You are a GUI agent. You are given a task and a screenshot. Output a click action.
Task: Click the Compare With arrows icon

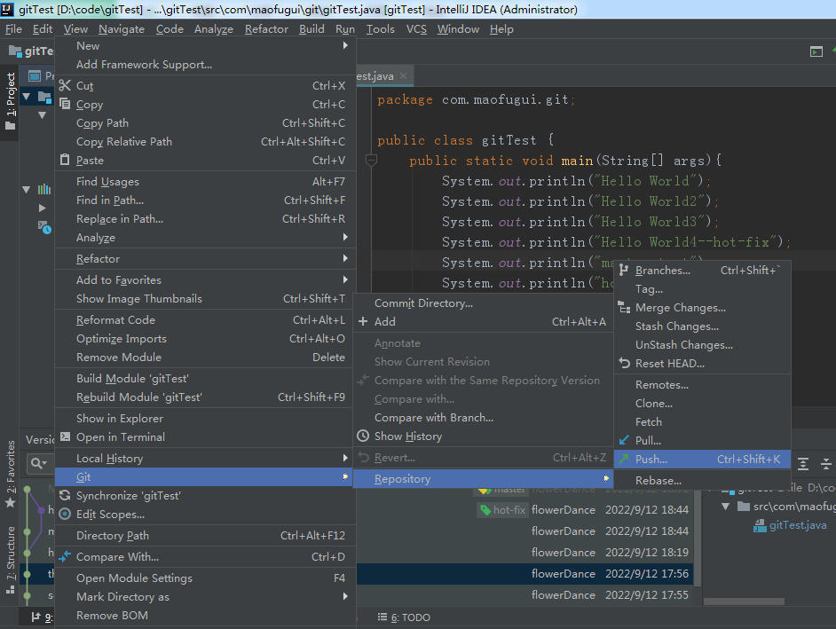click(65, 556)
